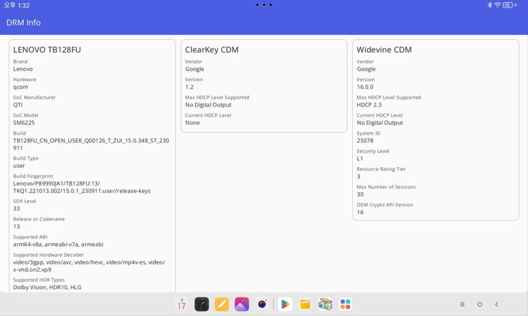Launch the Camera app from the dock
Screen dimensions: 528x316
pos(262,304)
